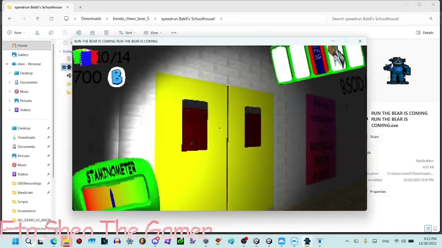
Task: Go to bsoda_chaos_bear_5 in the breadcrumb
Action: 131,19
